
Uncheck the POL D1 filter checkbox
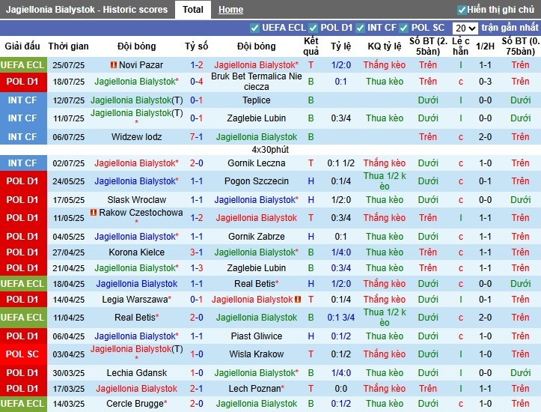[x=313, y=28]
